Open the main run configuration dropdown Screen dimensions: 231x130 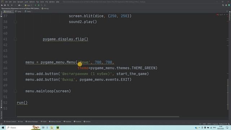28,5
